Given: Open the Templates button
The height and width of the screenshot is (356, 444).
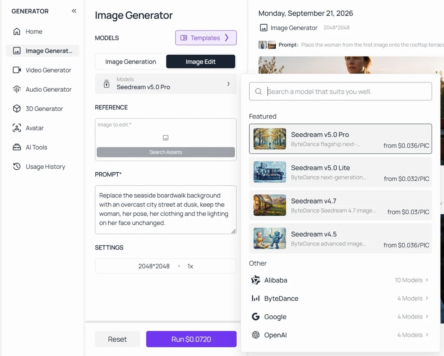Looking at the screenshot, I should click(x=206, y=38).
